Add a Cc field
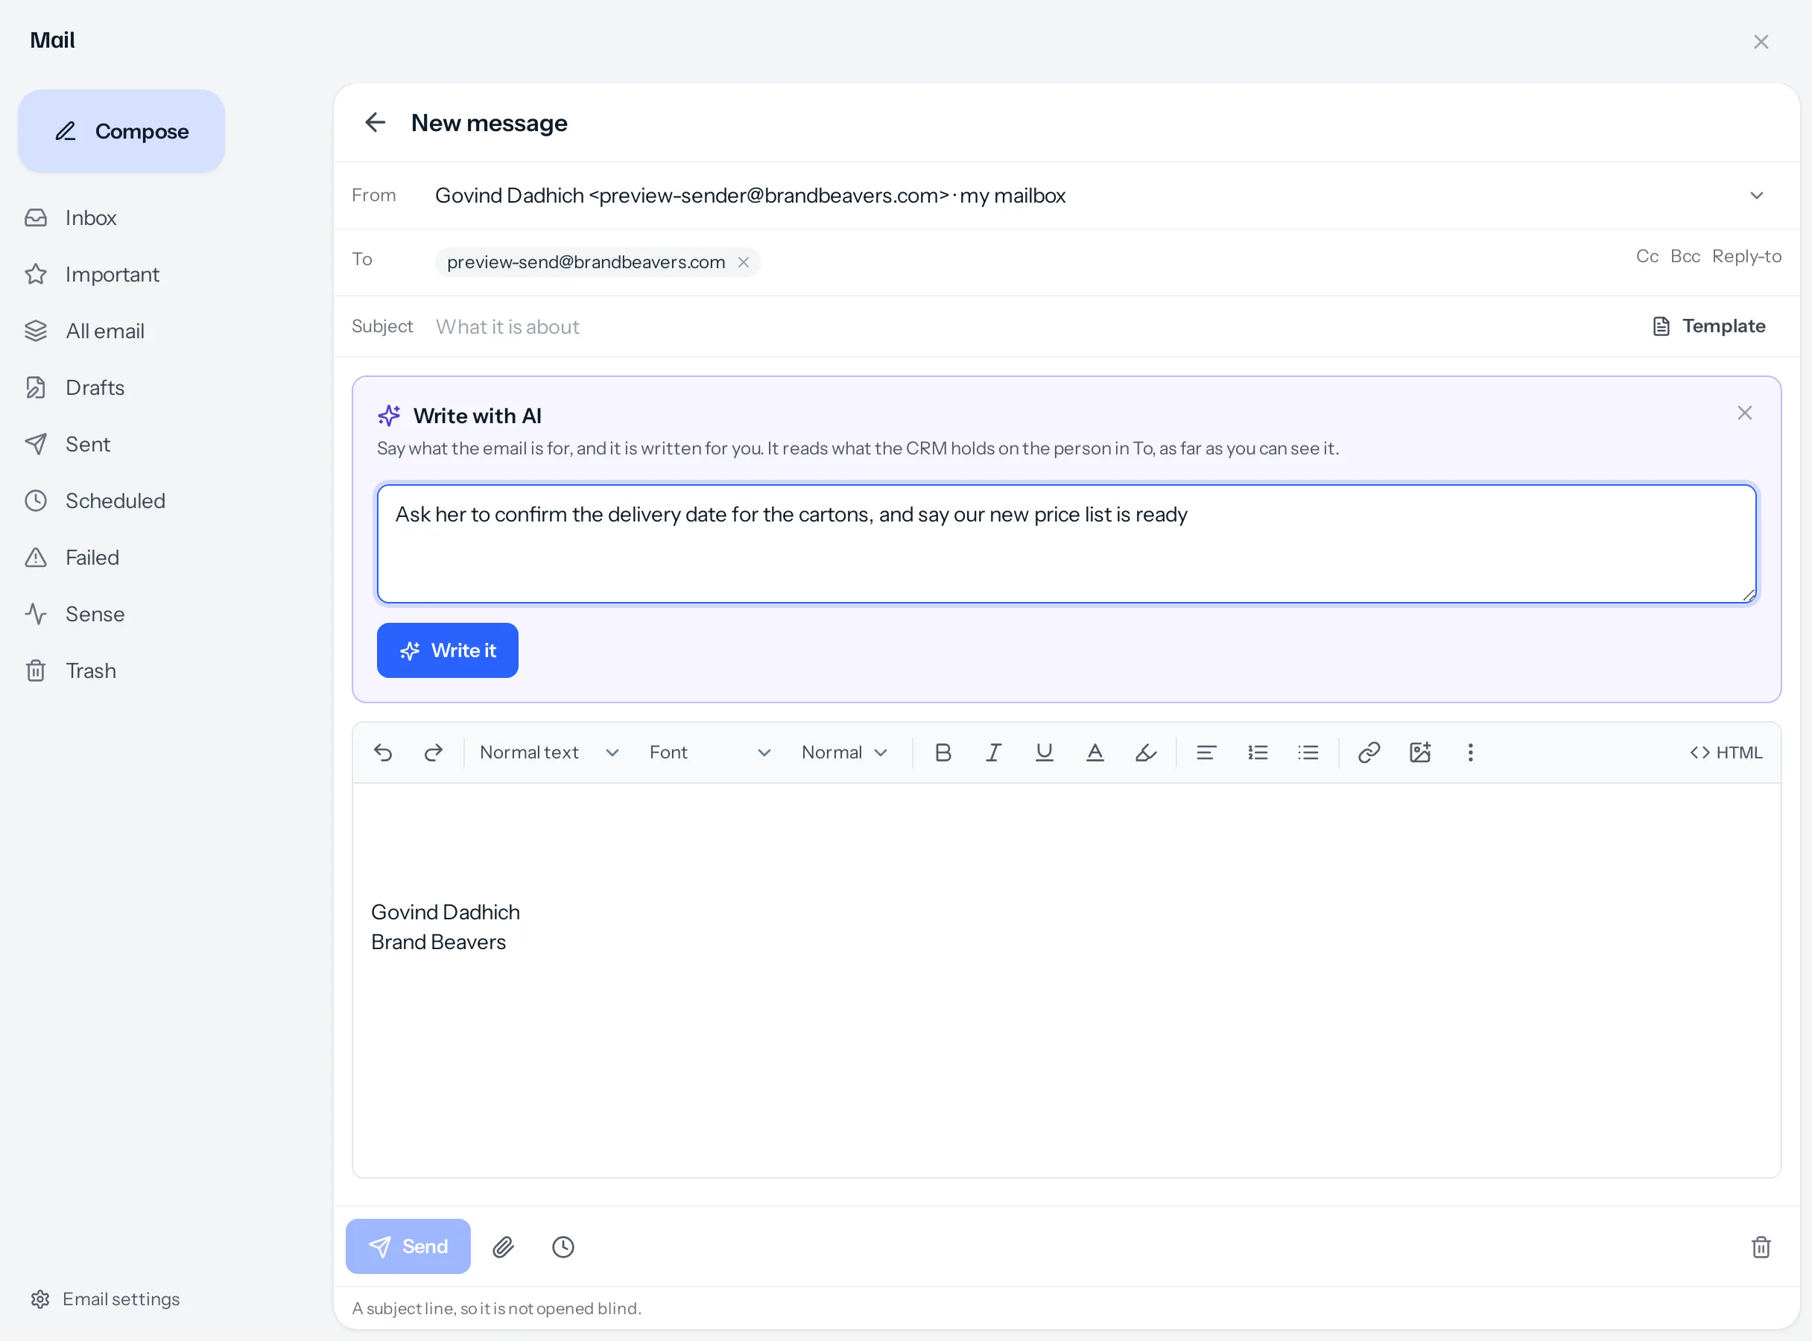Screen dimensions: 1812x1341 [x=1647, y=256]
